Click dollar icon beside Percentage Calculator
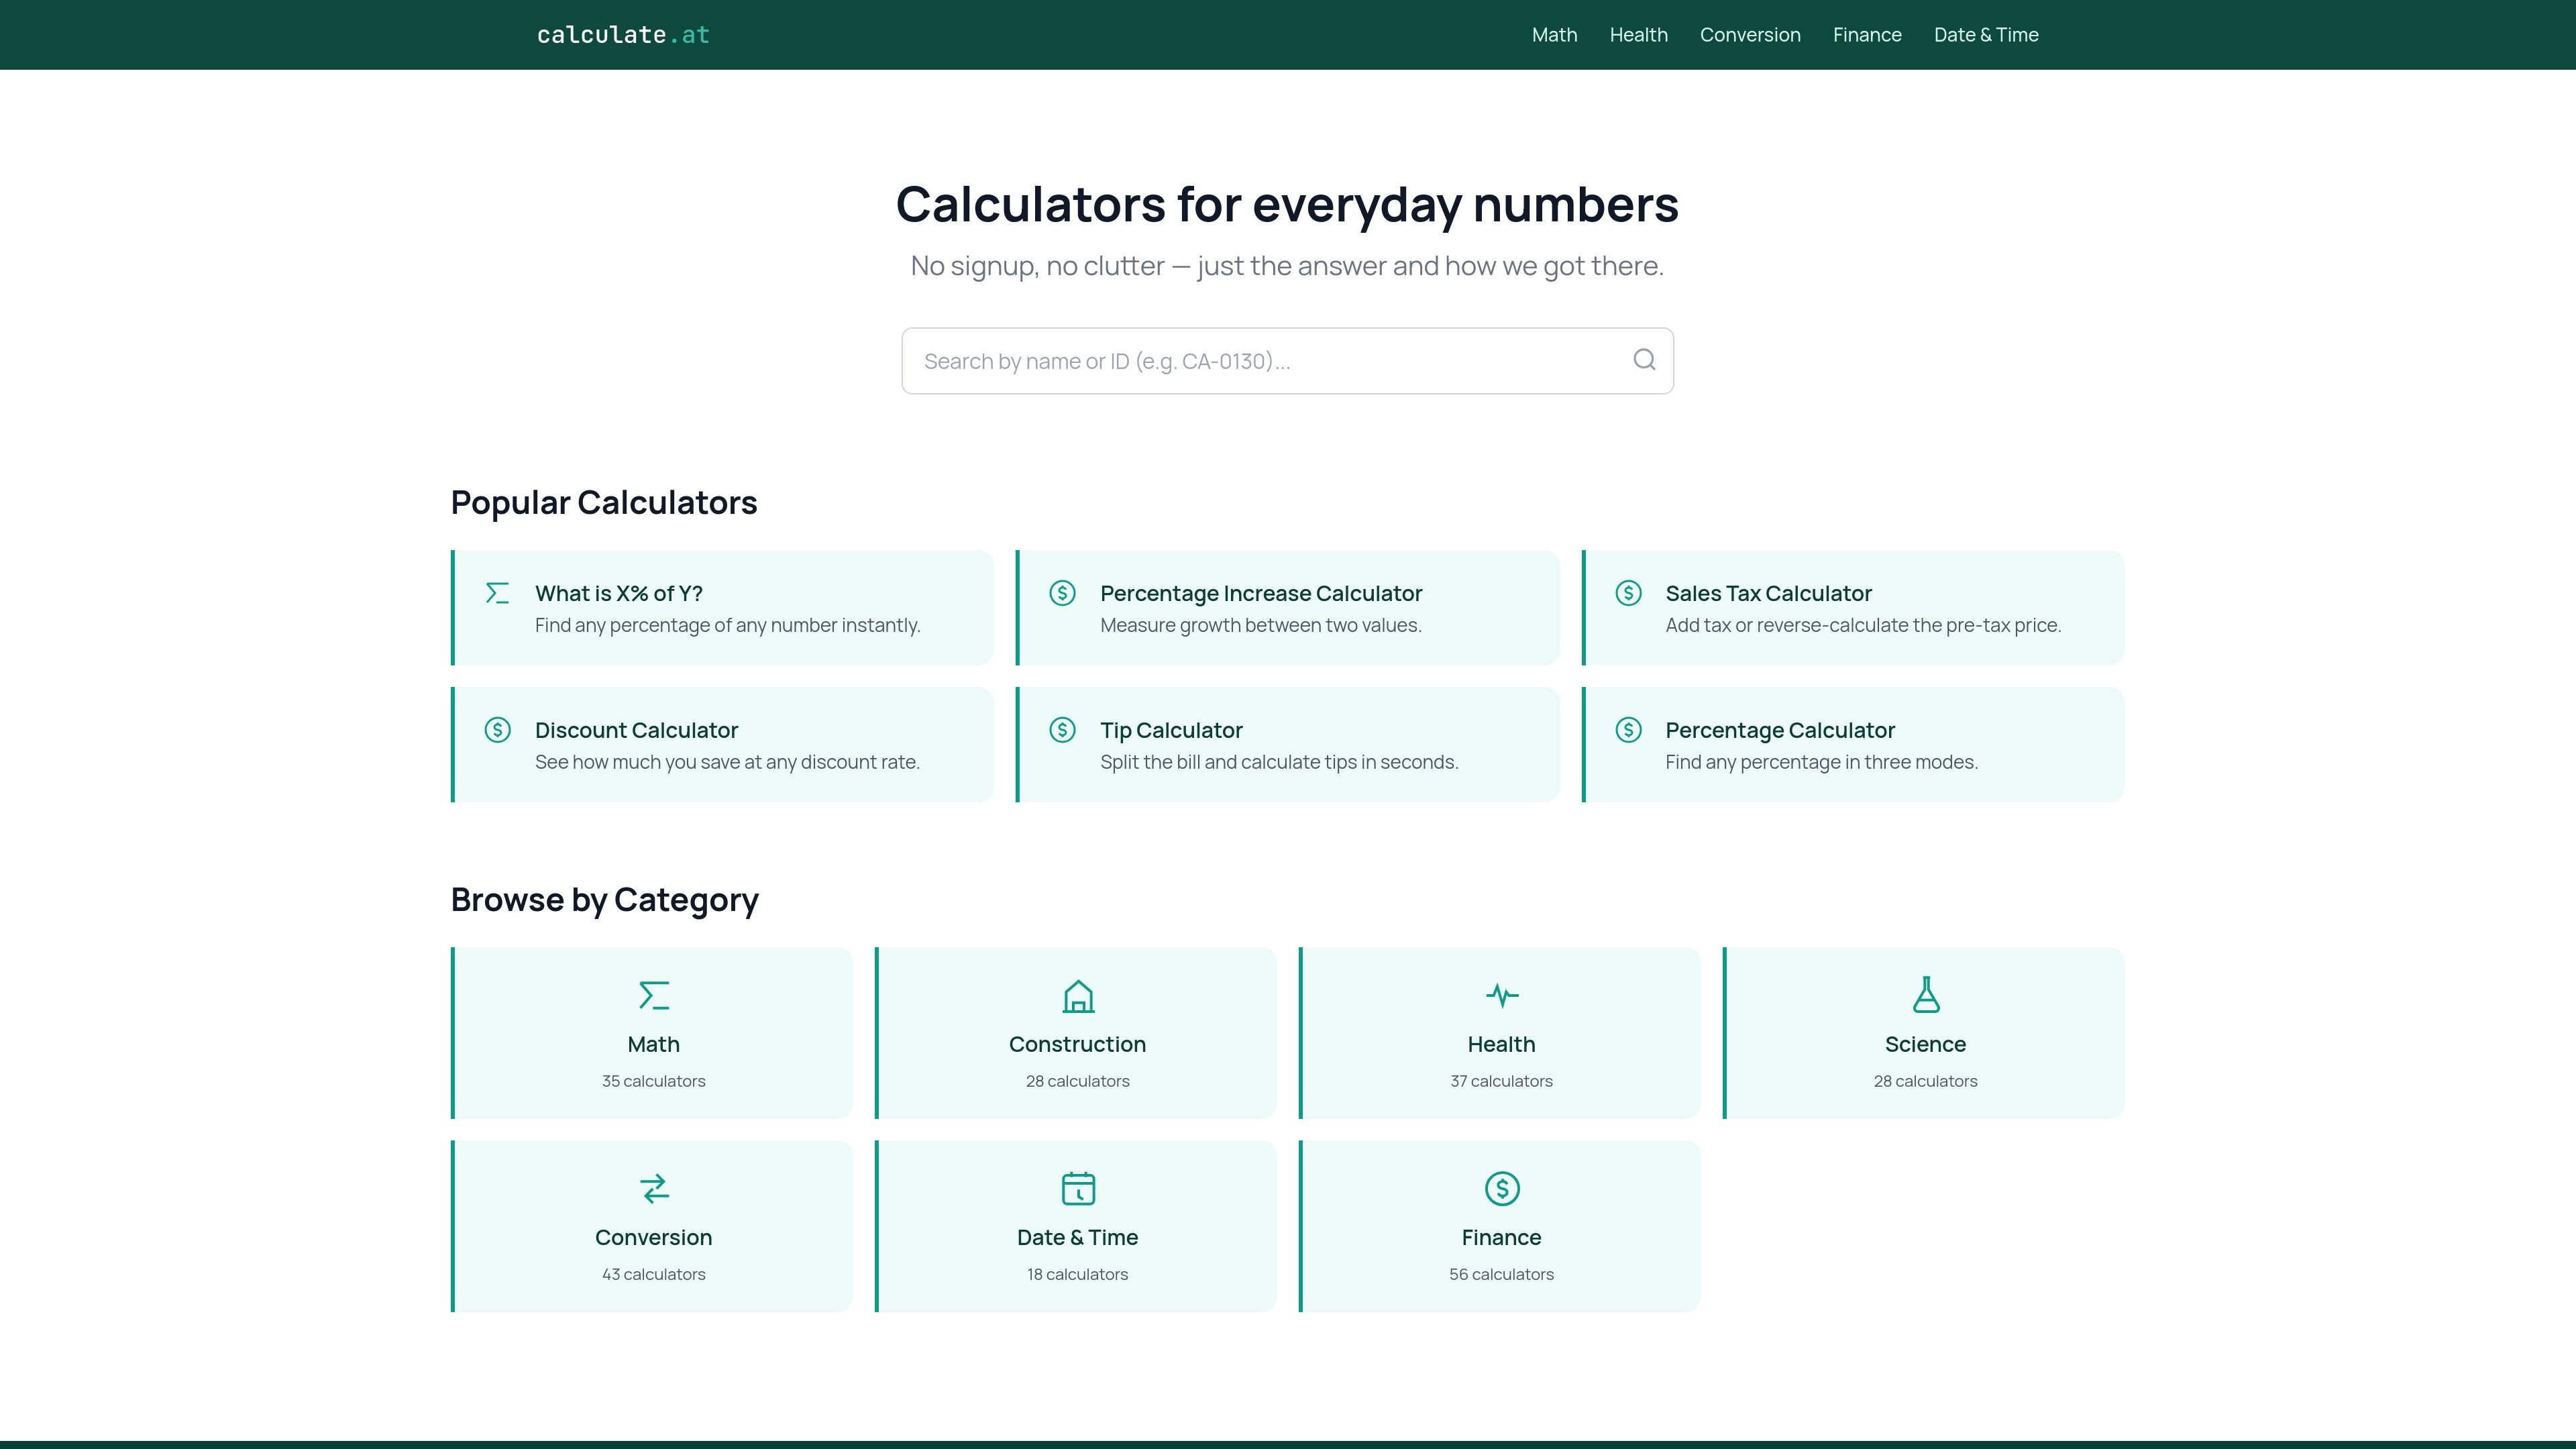 [1628, 730]
